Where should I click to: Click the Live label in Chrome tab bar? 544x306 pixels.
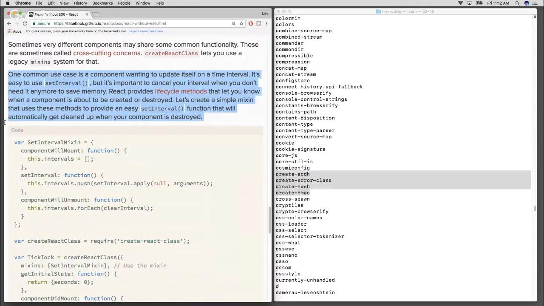click(265, 14)
